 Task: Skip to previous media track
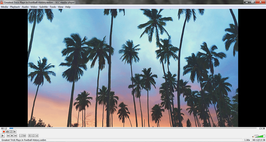(8, 136)
